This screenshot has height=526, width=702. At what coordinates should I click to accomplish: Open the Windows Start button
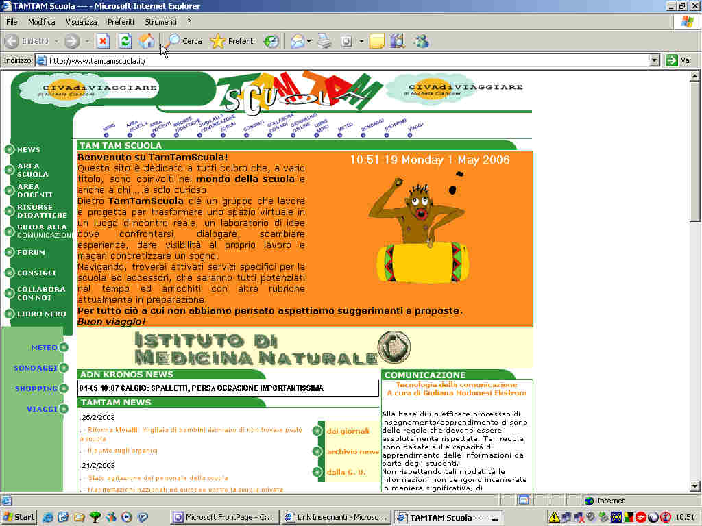(x=19, y=517)
